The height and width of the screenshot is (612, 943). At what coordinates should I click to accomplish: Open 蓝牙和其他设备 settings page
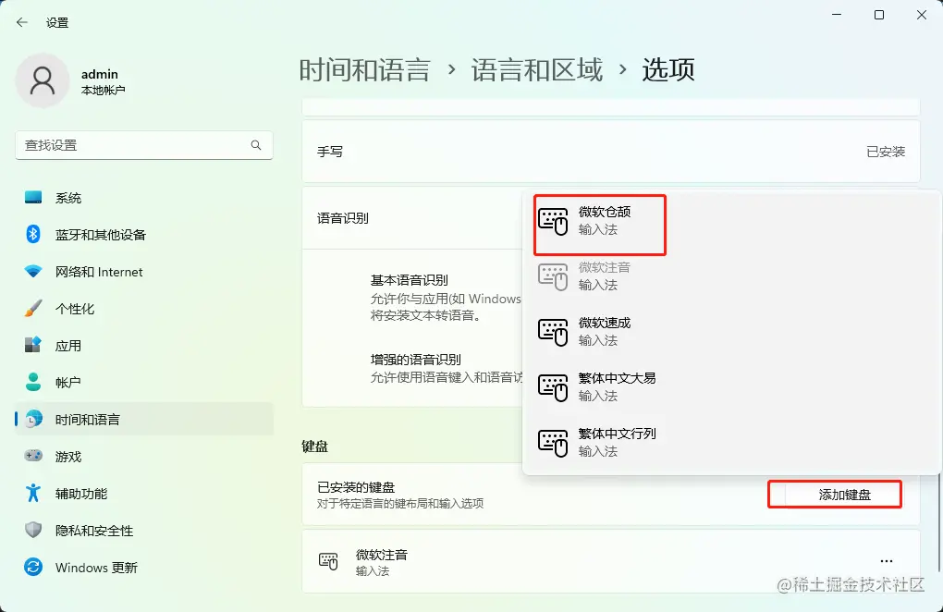[144, 235]
